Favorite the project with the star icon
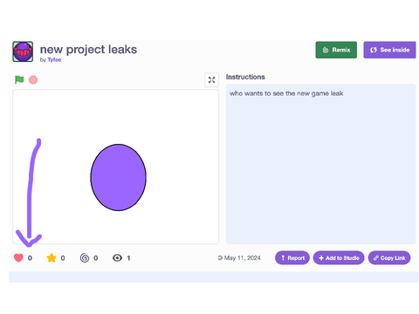Viewport: 419px width, 314px height. [52, 258]
